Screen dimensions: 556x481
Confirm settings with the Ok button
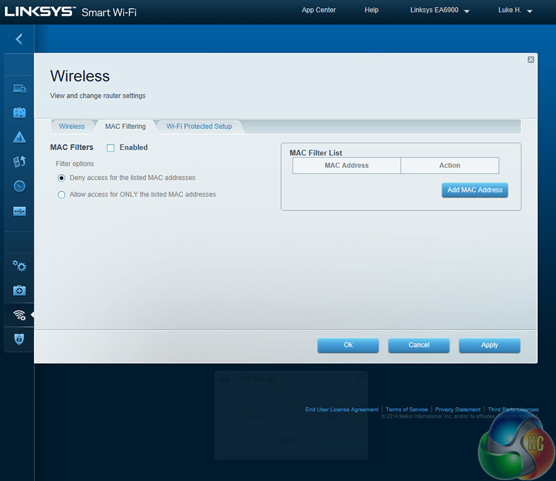coord(348,345)
